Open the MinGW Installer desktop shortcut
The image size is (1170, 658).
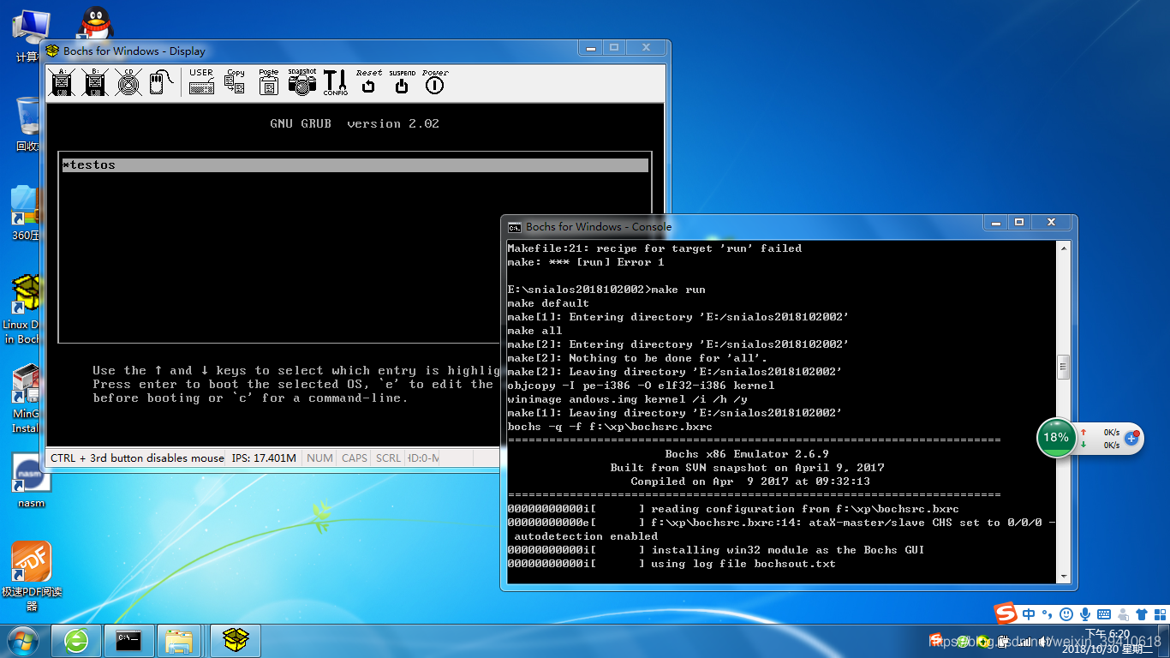coord(26,399)
